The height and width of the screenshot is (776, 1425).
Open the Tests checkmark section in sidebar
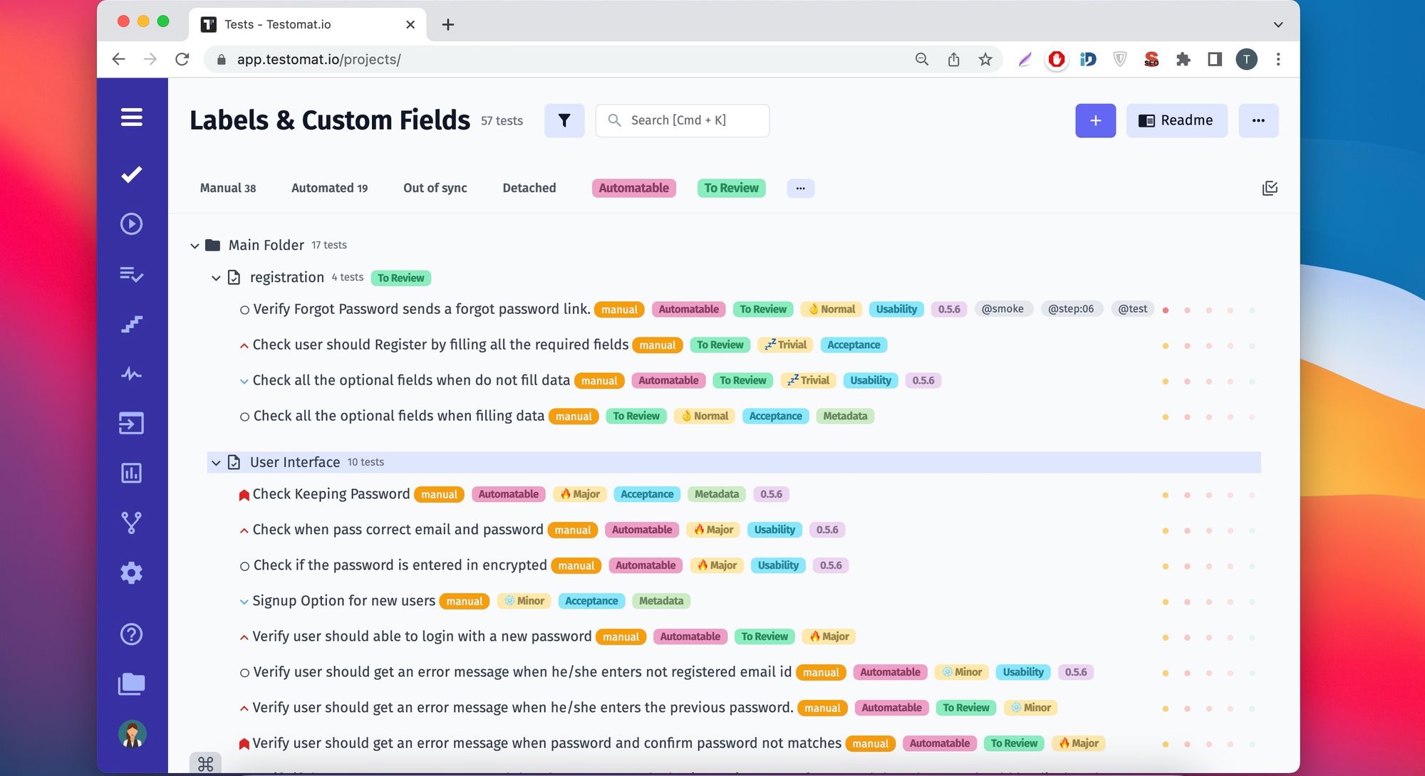(132, 174)
